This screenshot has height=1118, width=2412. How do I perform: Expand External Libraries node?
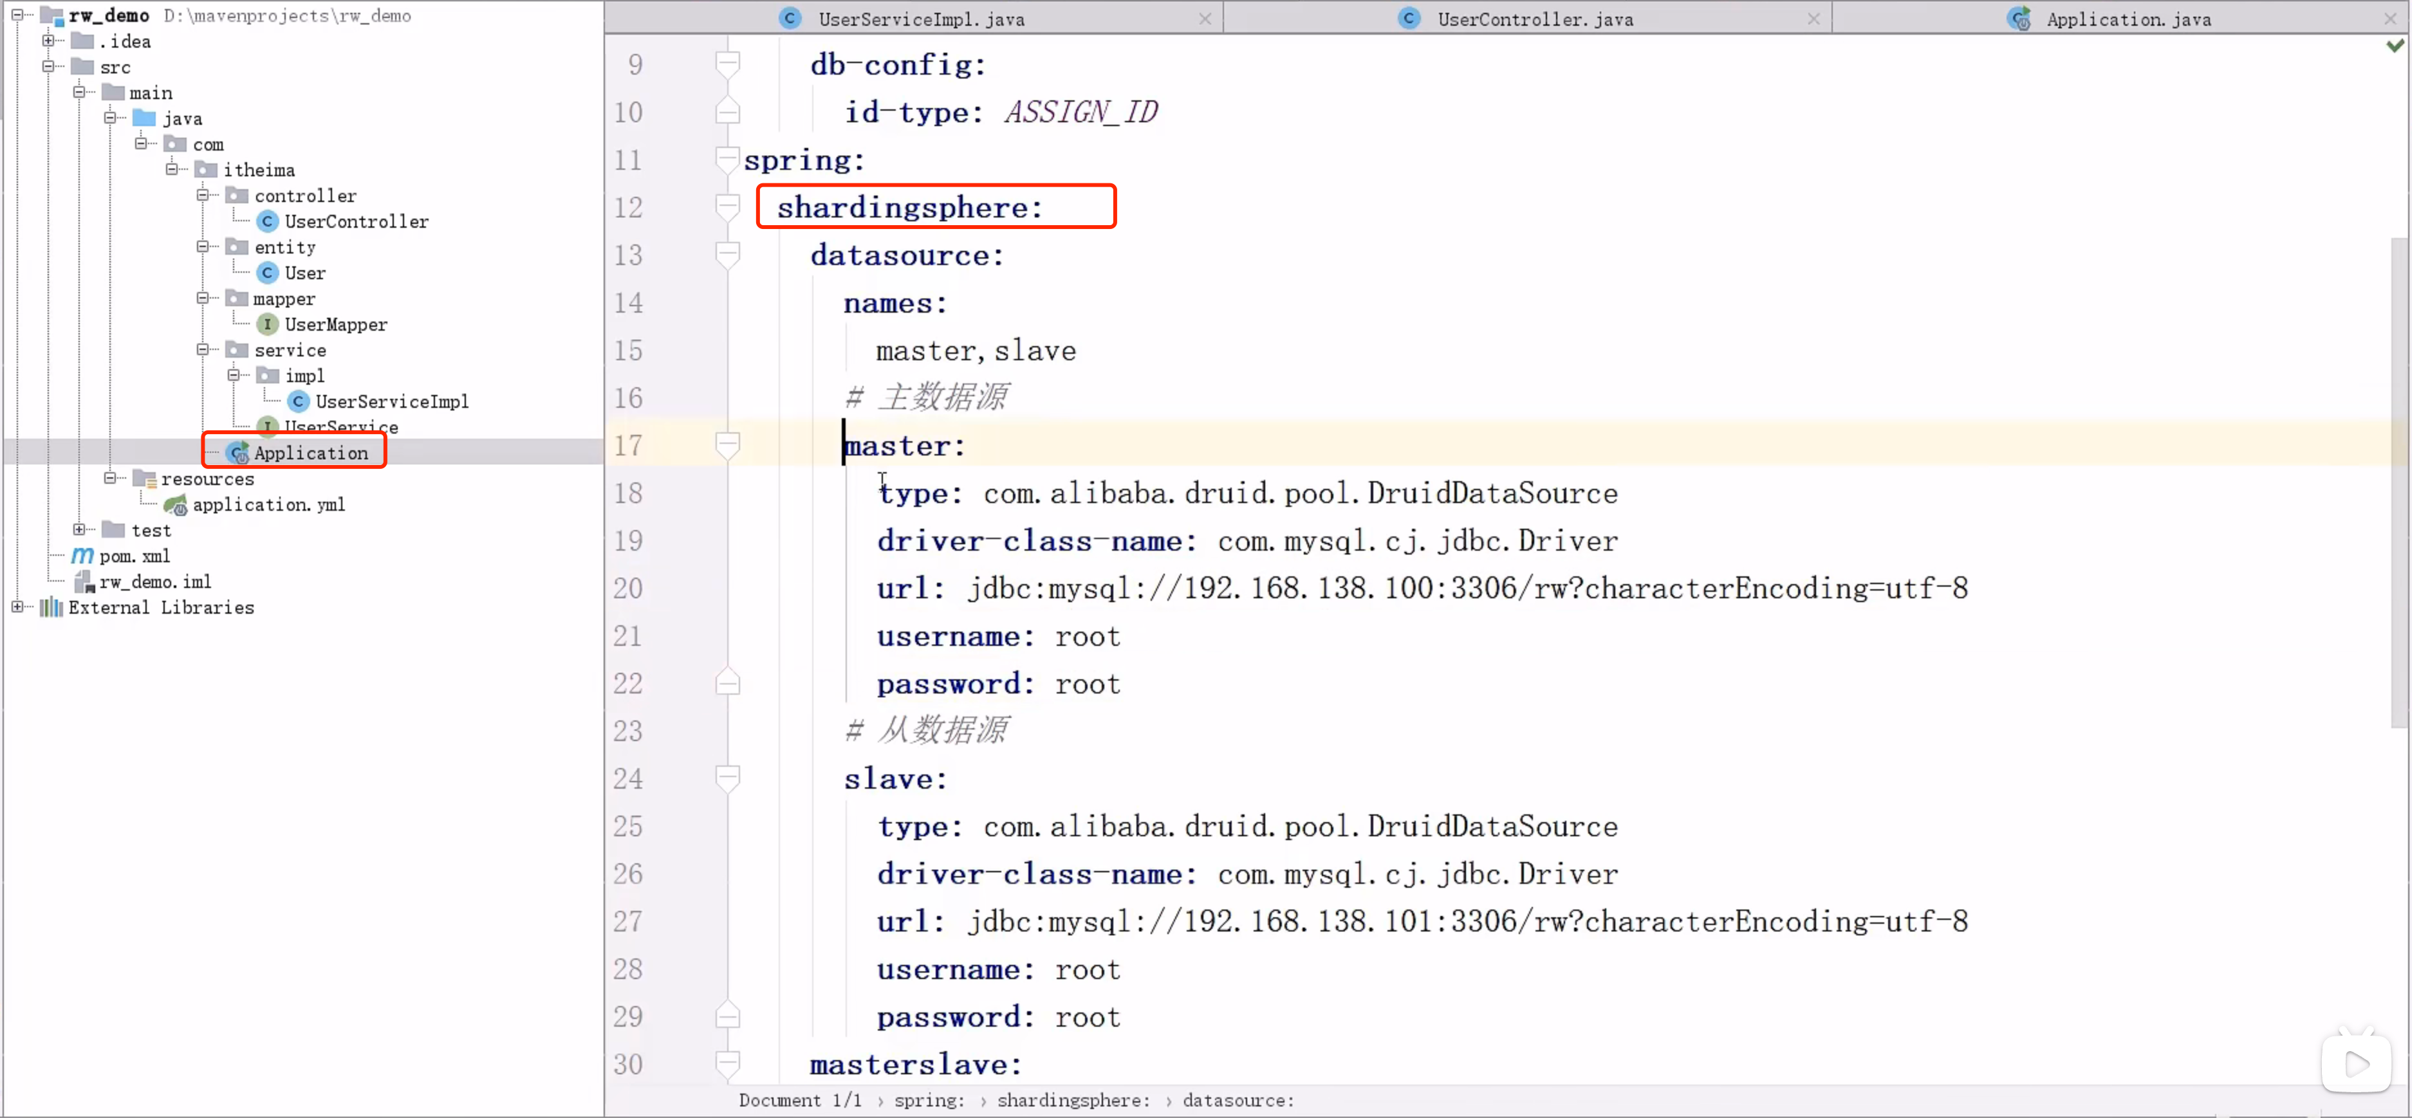pos(17,607)
